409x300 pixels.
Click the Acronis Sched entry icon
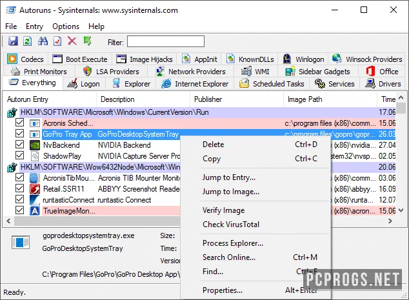35,123
